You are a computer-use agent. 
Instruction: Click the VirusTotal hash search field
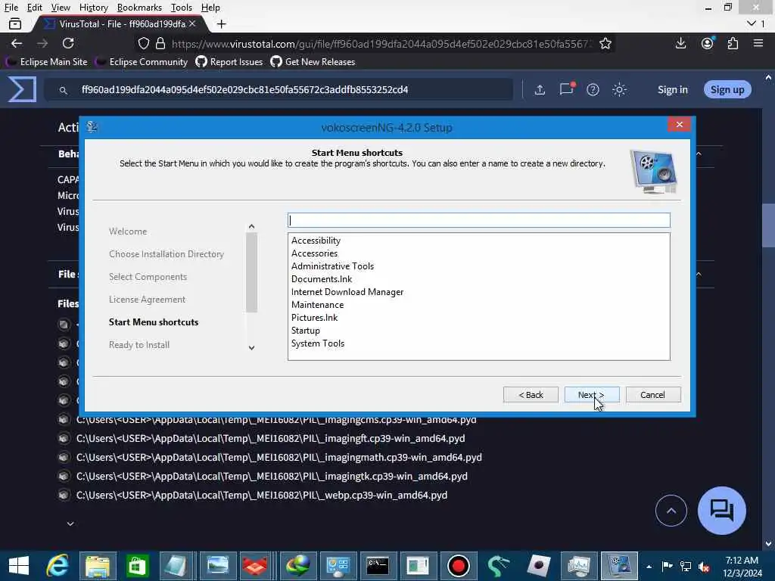pyautogui.click(x=279, y=90)
